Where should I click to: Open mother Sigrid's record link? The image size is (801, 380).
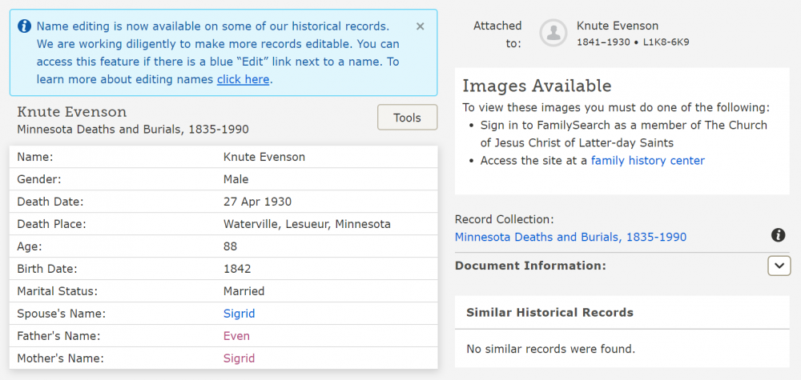click(x=239, y=358)
